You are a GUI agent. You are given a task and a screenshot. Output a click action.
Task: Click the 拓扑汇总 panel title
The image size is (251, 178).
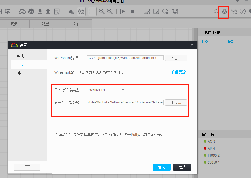[x=208, y=134]
